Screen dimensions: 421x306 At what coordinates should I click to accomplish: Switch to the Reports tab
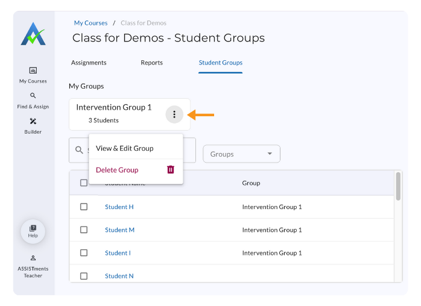coord(151,63)
